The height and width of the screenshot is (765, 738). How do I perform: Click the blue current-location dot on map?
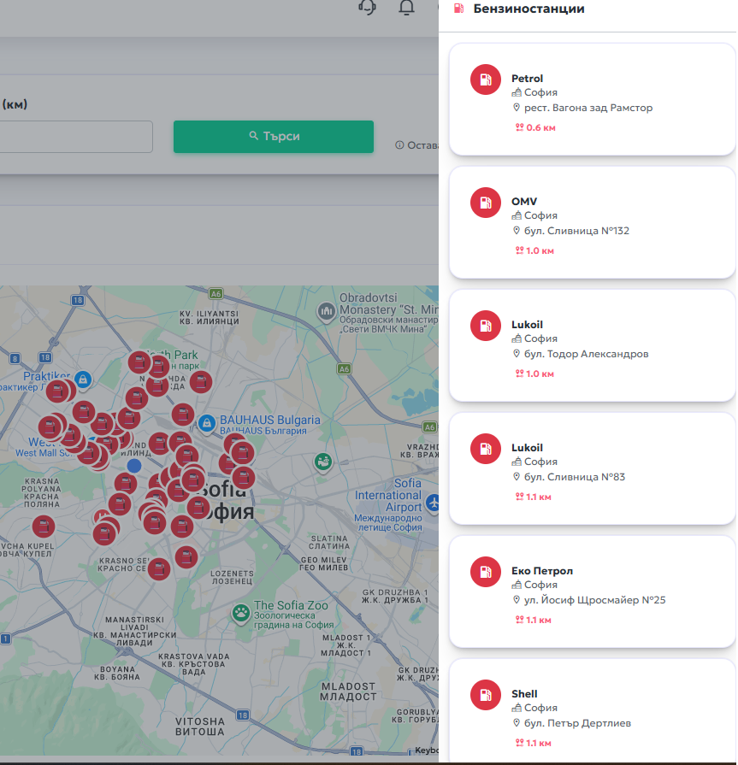coord(134,466)
